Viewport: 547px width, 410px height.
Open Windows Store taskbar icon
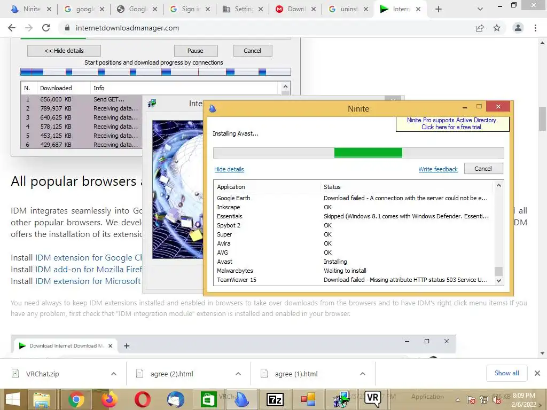(x=209, y=399)
